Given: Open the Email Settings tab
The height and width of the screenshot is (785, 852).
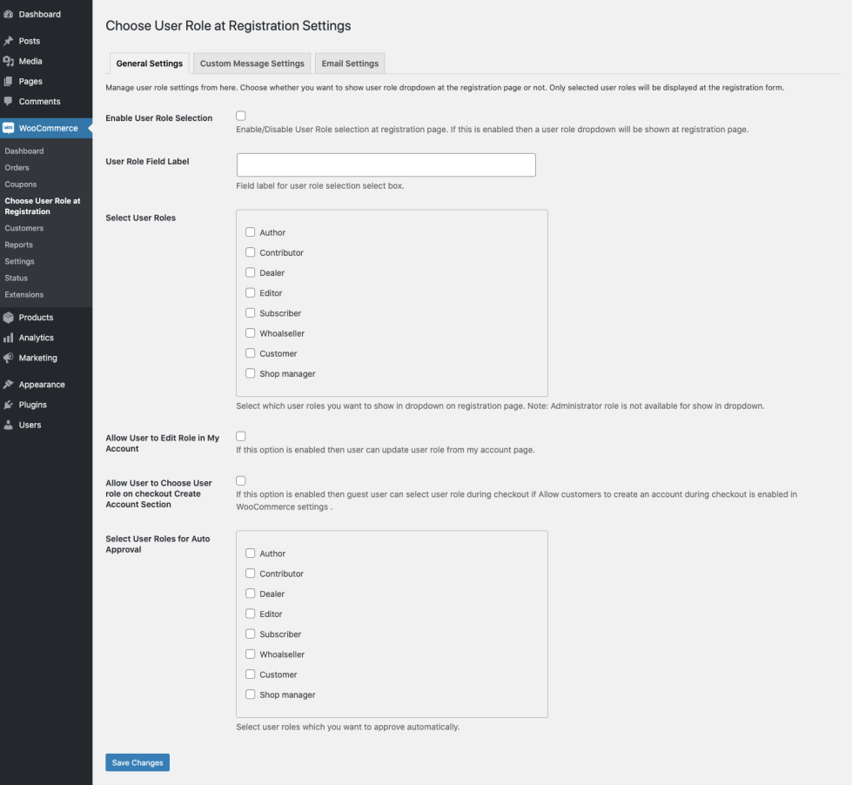Looking at the screenshot, I should [x=350, y=63].
